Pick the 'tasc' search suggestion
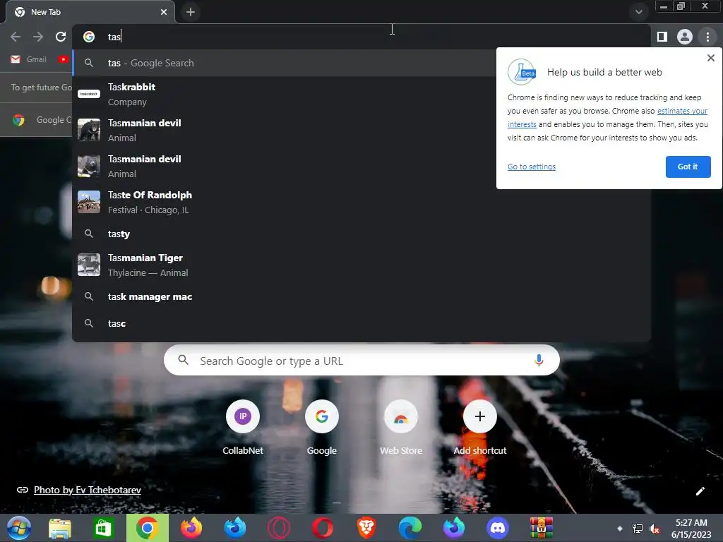 click(x=361, y=323)
